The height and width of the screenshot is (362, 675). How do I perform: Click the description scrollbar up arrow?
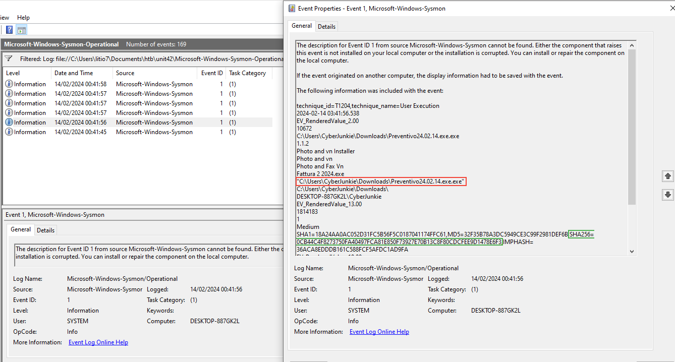point(632,45)
